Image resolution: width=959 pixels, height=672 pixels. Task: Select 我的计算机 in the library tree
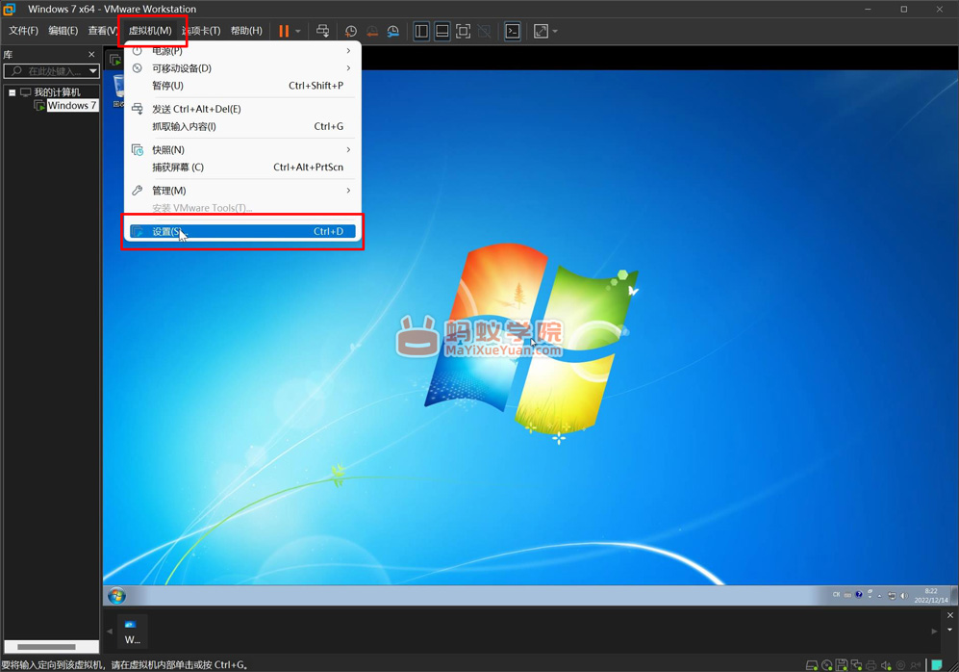57,92
